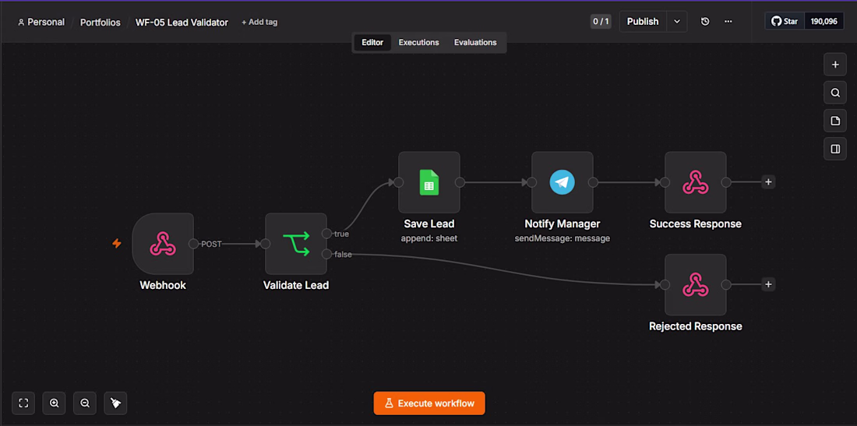Expand the Publish dropdown arrow
This screenshot has height=426, width=857.
pyautogui.click(x=677, y=21)
